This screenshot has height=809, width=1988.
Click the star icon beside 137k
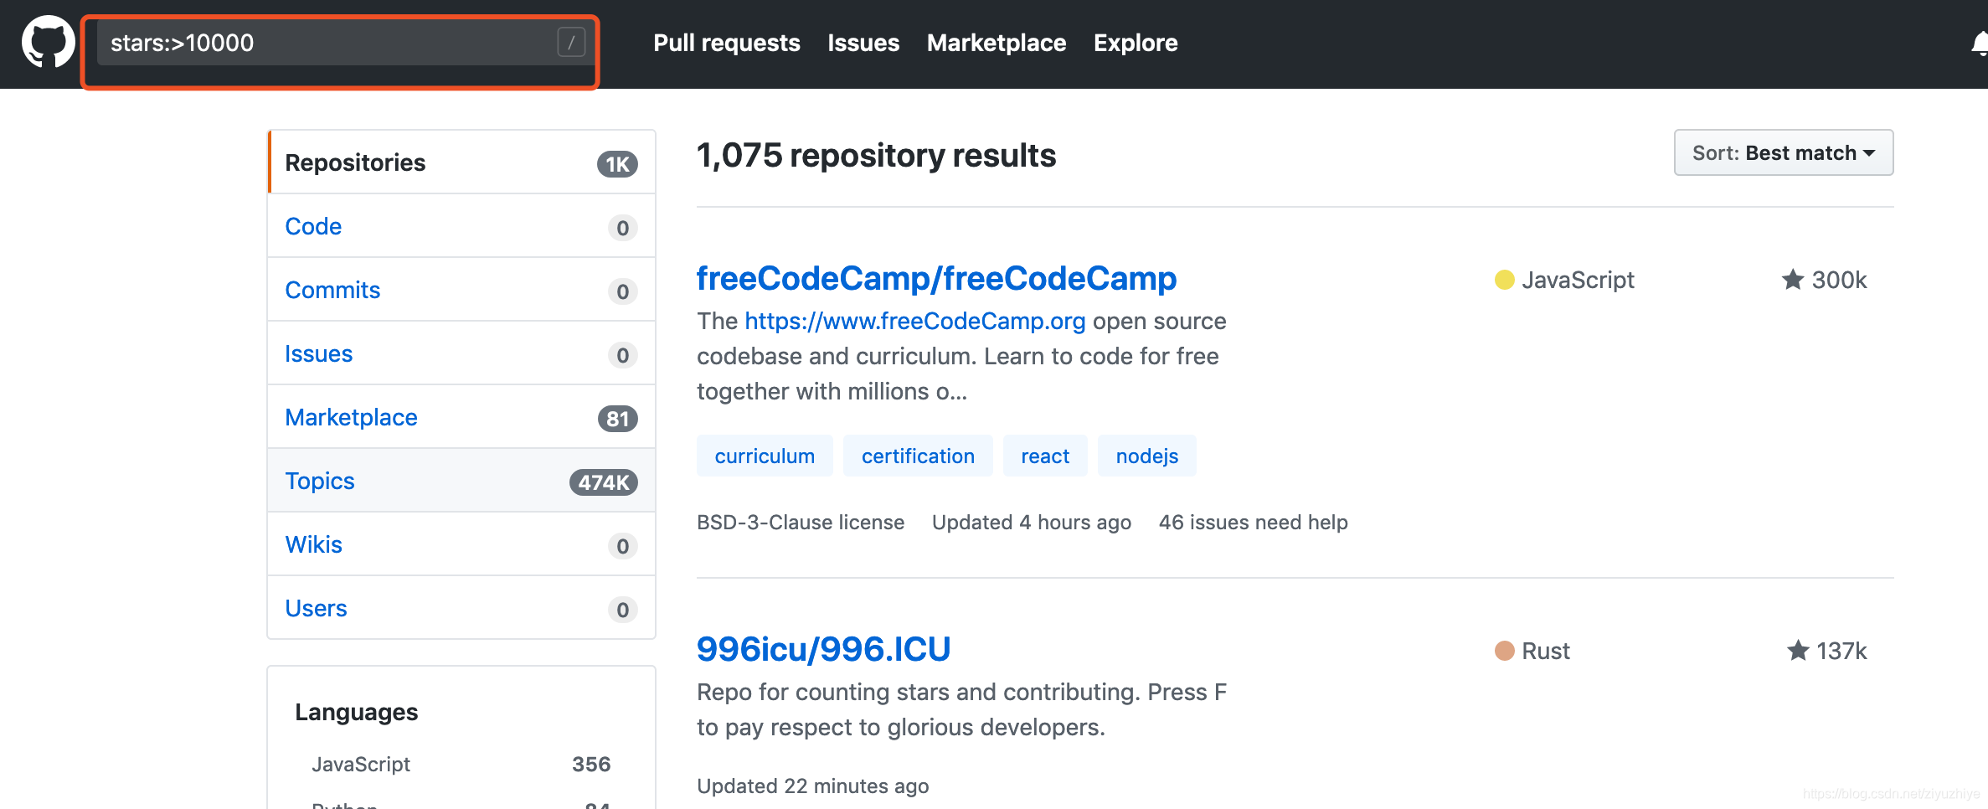pyautogui.click(x=1797, y=651)
